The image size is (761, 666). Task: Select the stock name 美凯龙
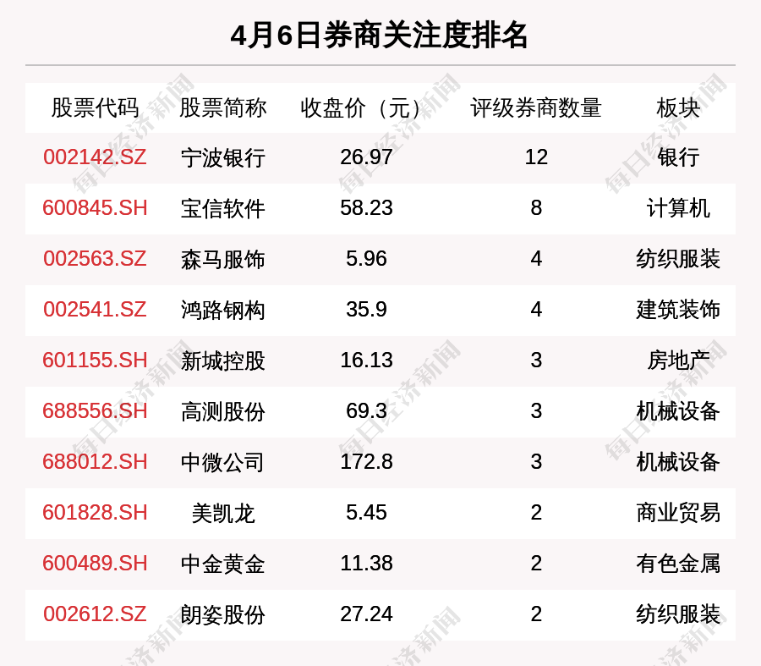tap(222, 514)
